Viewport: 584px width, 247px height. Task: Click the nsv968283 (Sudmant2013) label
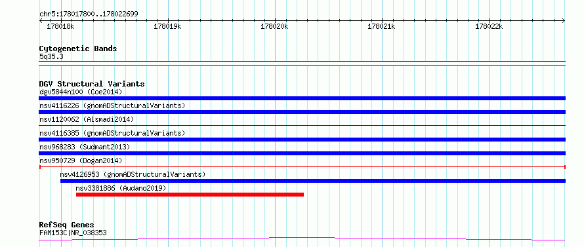pos(85,147)
